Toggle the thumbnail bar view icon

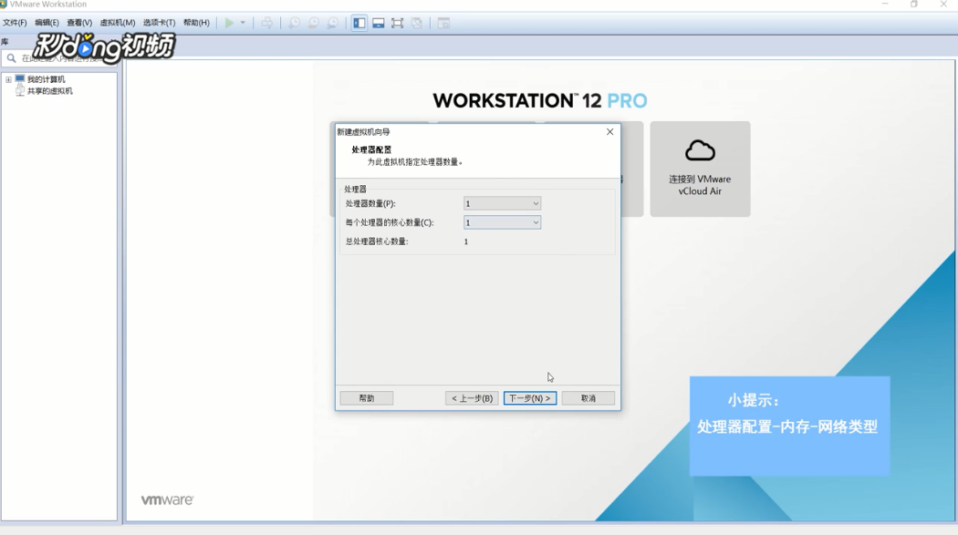tap(379, 23)
